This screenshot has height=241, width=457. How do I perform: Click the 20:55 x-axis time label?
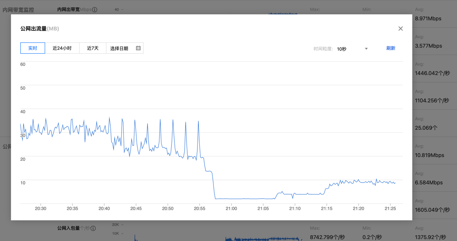click(200, 208)
